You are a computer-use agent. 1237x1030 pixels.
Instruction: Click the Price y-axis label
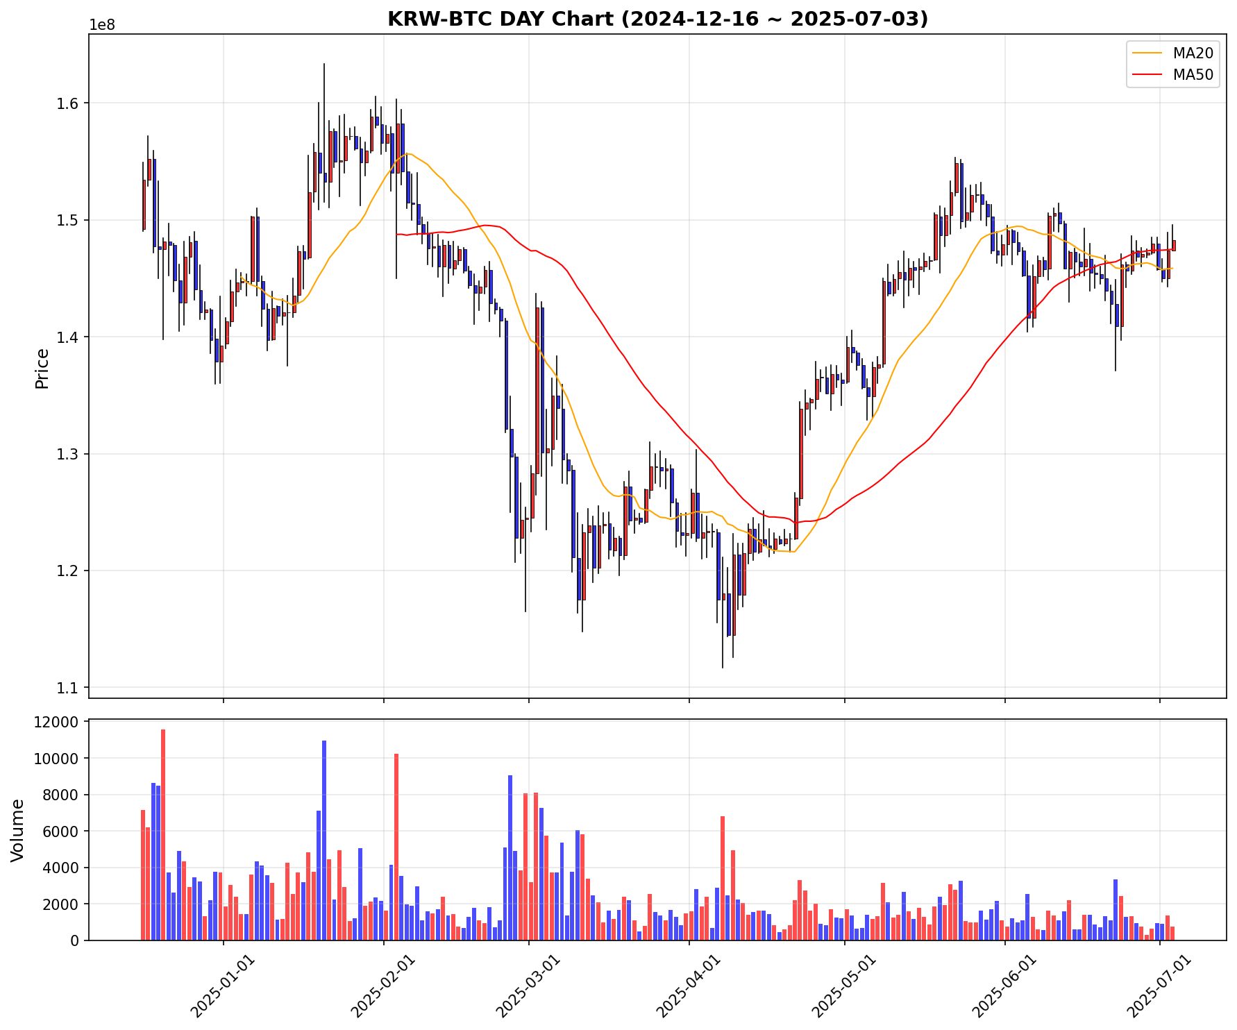pyautogui.click(x=42, y=368)
